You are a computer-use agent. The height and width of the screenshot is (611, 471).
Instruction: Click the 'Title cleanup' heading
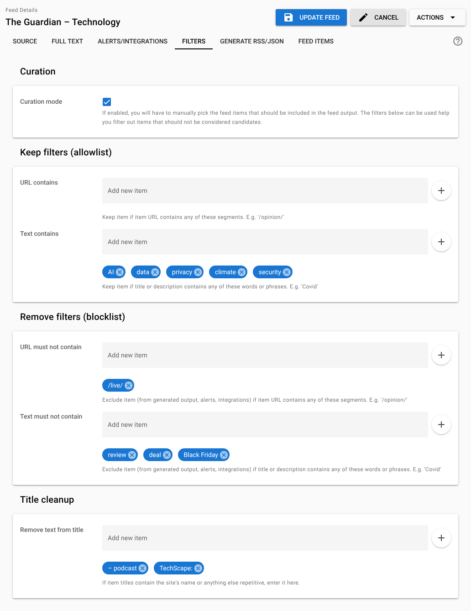47,499
